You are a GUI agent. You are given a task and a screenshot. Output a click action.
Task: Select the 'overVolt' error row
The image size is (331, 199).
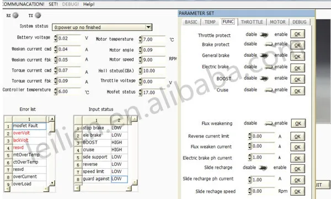[29, 133]
